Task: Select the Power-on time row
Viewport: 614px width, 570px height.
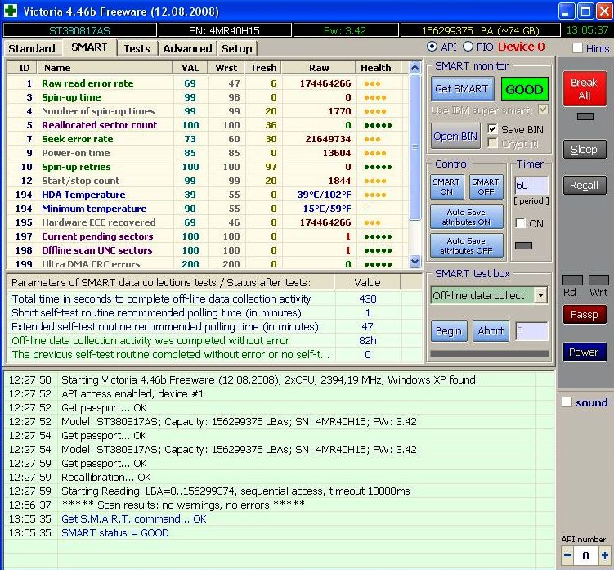Action: (208, 153)
